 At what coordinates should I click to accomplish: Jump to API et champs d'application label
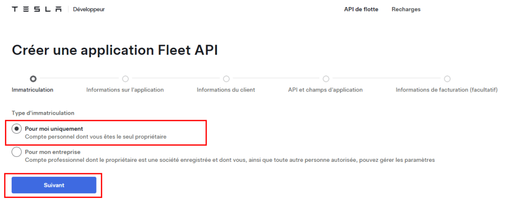[x=325, y=89]
